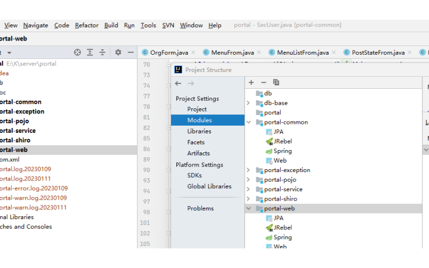Open the Refactor menu
The width and height of the screenshot is (429, 268).
point(87,25)
